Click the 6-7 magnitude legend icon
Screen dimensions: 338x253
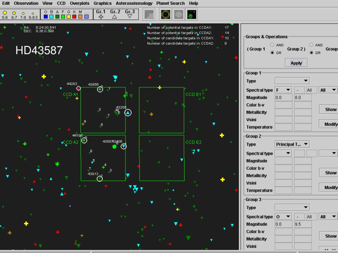(x=14, y=13)
